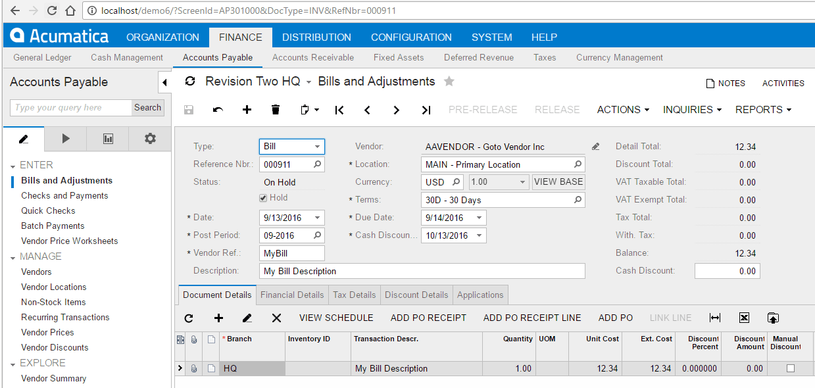The image size is (815, 388).
Task: Switch to the Financial Details tab
Action: 292,295
